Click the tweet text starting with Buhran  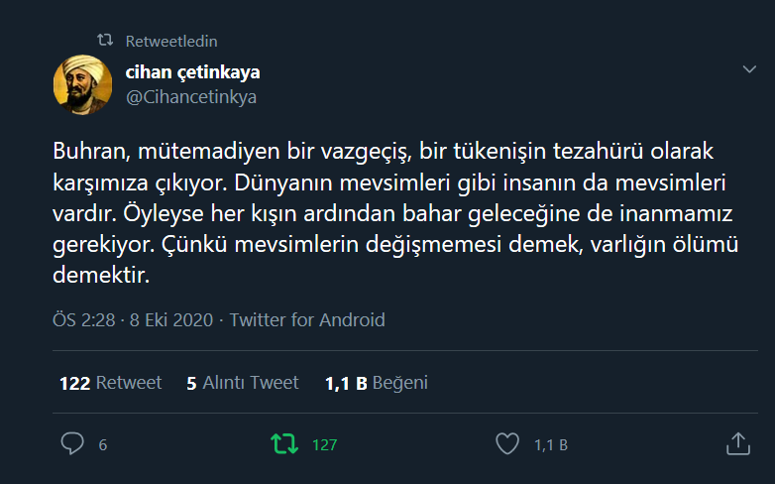(395, 213)
